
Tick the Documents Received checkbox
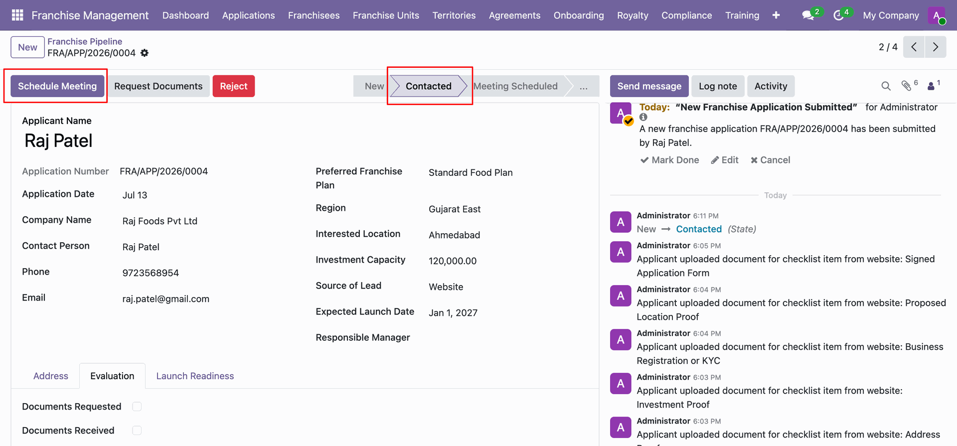tap(137, 431)
